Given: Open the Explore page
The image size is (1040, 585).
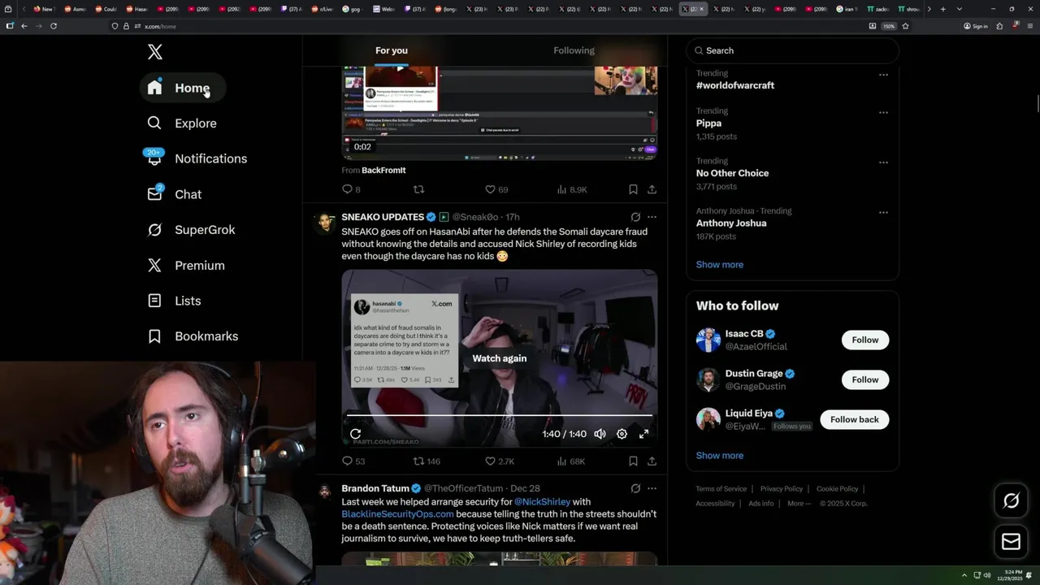Looking at the screenshot, I should pyautogui.click(x=182, y=123).
